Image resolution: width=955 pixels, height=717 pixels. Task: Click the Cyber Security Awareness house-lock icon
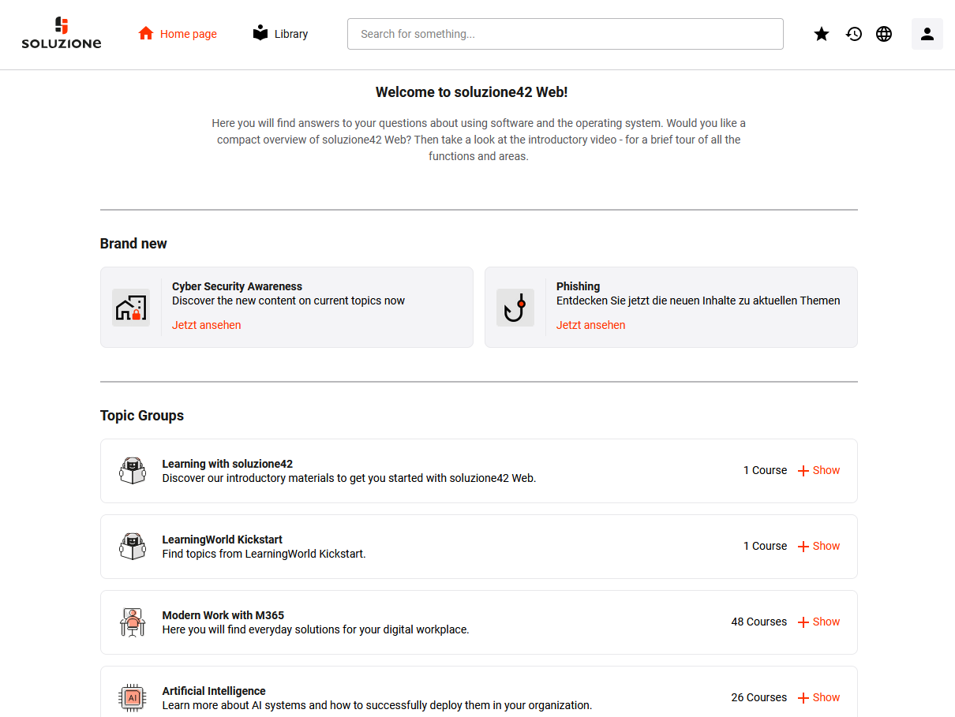click(131, 308)
